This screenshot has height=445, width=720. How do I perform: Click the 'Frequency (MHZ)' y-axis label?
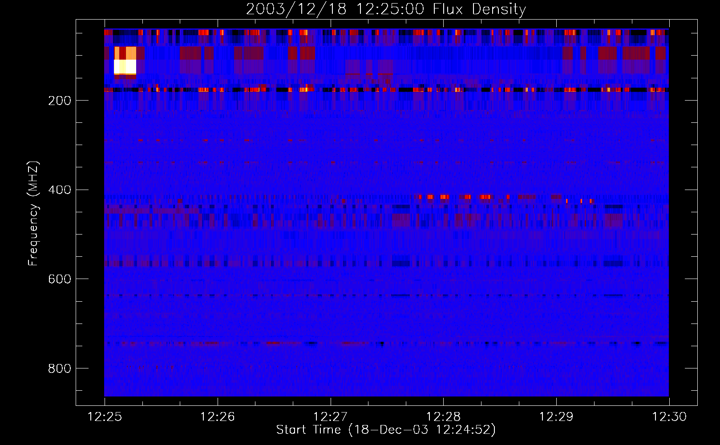click(x=33, y=214)
